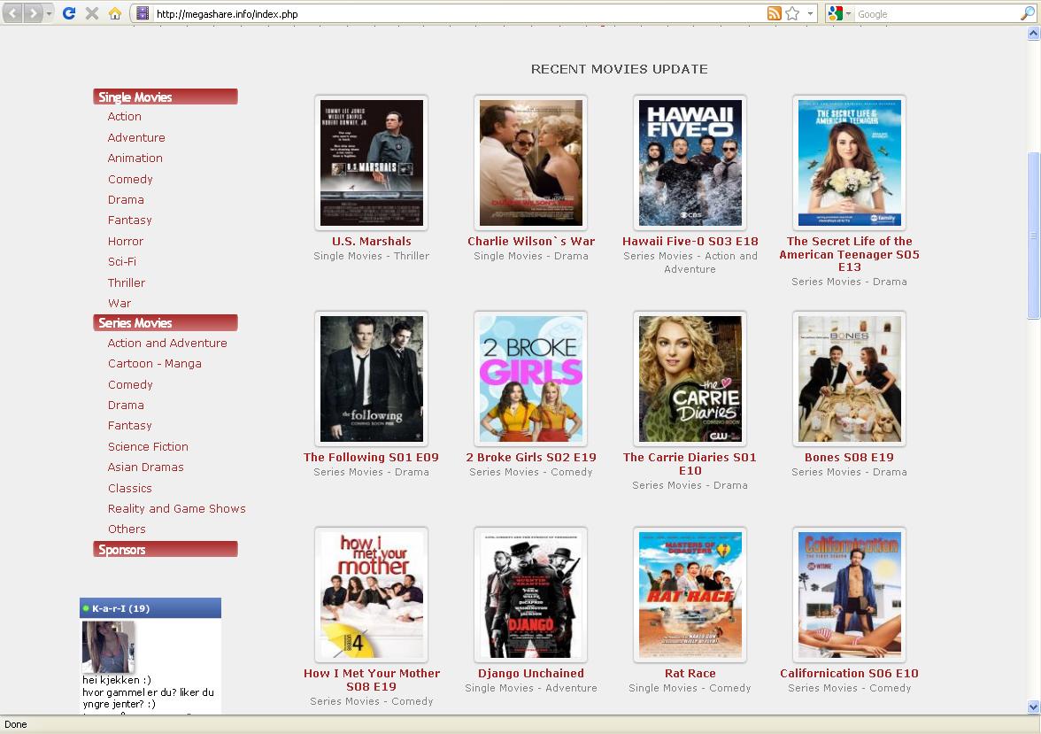Image resolution: width=1041 pixels, height=734 pixels.
Task: Click the search magnifier icon
Action: pos(1027,13)
